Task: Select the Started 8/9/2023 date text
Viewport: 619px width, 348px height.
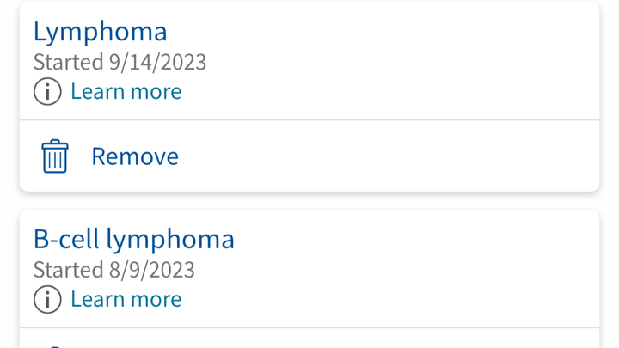Action: [x=114, y=270]
